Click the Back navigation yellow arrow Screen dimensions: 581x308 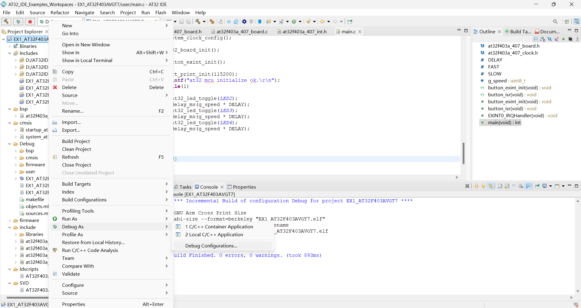322,22
